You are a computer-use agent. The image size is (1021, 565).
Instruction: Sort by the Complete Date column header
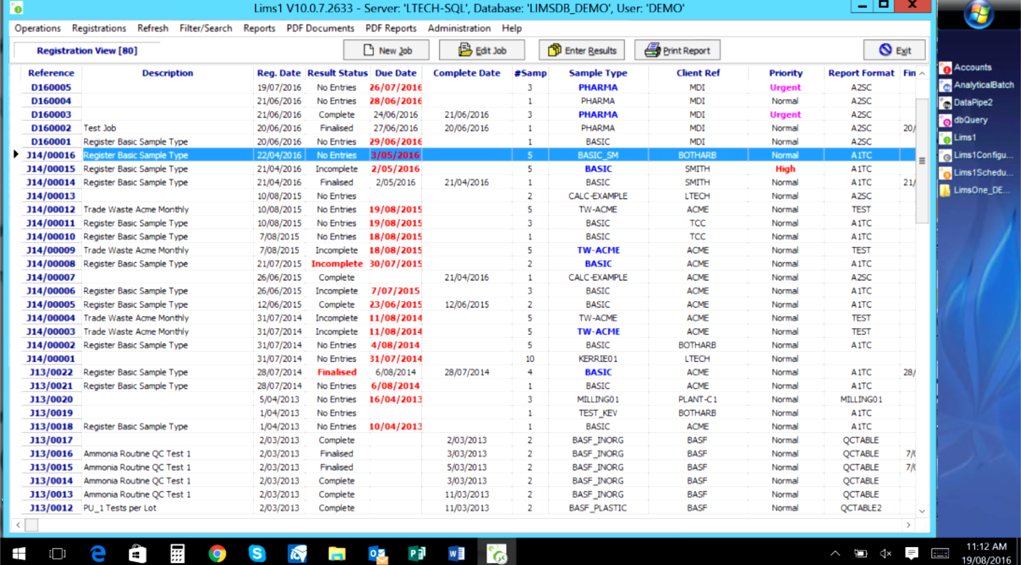tap(467, 73)
